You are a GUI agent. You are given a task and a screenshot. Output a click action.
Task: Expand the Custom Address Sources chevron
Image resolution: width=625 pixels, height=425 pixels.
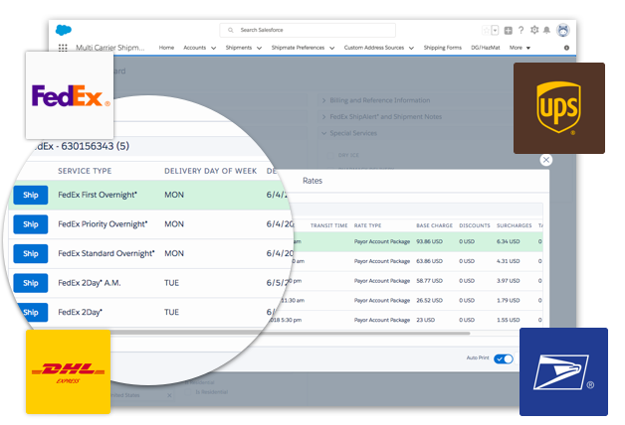point(411,48)
